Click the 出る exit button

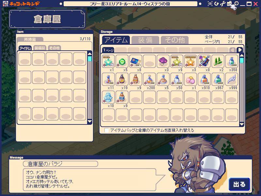pos(239,184)
